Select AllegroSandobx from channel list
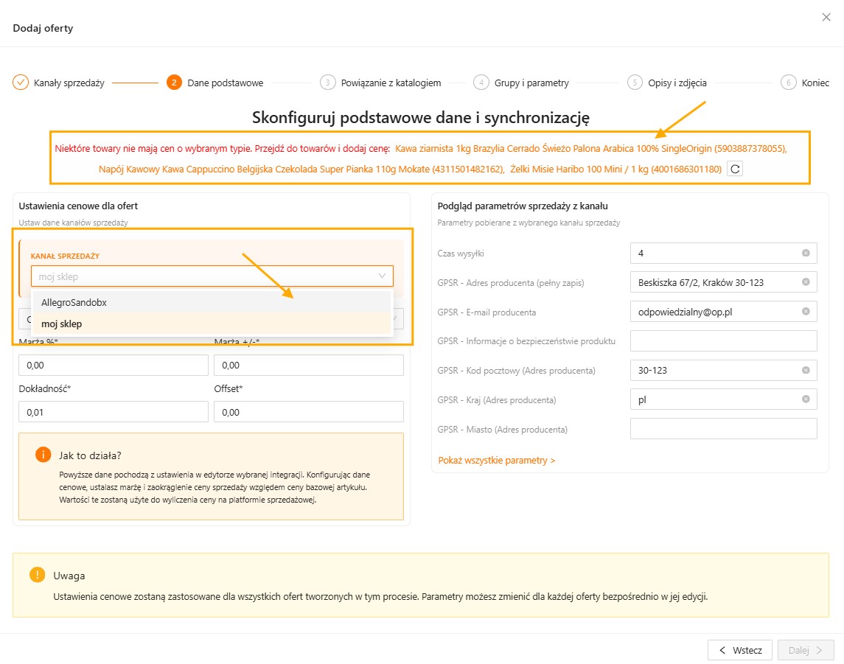Screen dimensions: 844x664 [212, 302]
